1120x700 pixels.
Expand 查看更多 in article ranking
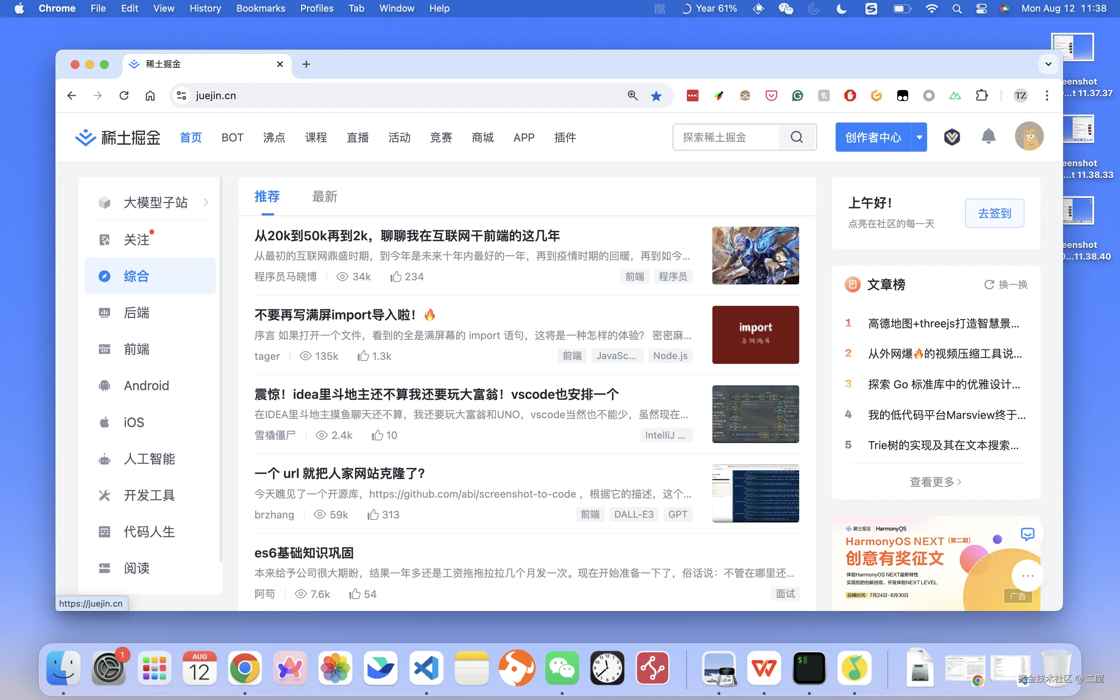click(936, 482)
